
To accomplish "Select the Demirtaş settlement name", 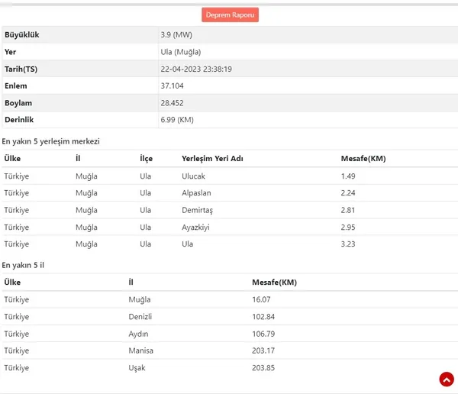I will 197,210.
